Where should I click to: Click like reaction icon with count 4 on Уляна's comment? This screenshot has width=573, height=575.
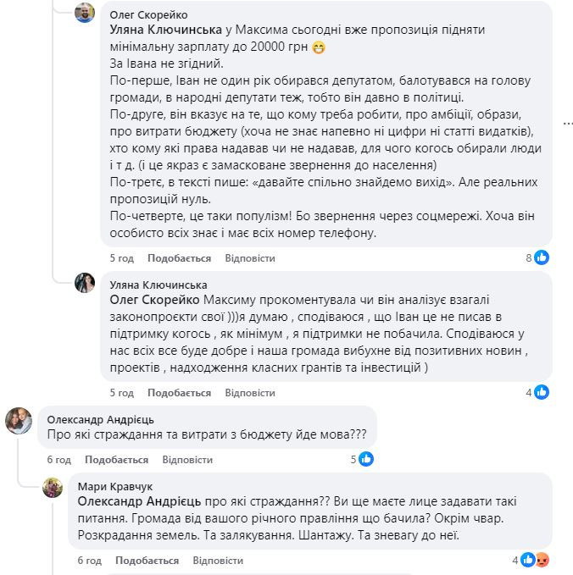541,392
